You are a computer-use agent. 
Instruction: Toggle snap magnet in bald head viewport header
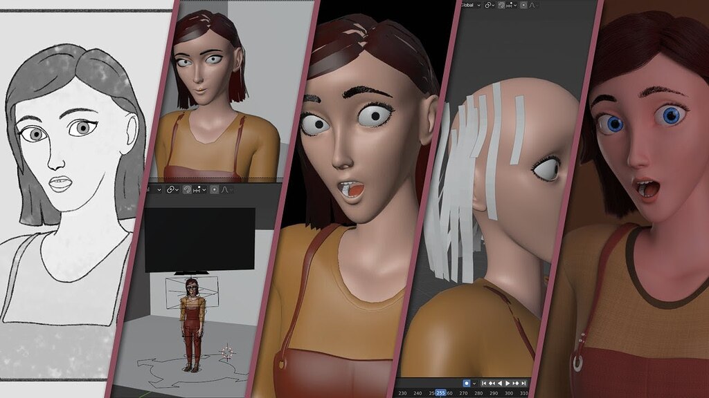(x=501, y=5)
